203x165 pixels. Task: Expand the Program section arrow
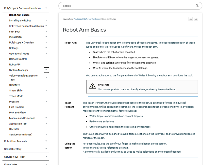click(46, 101)
